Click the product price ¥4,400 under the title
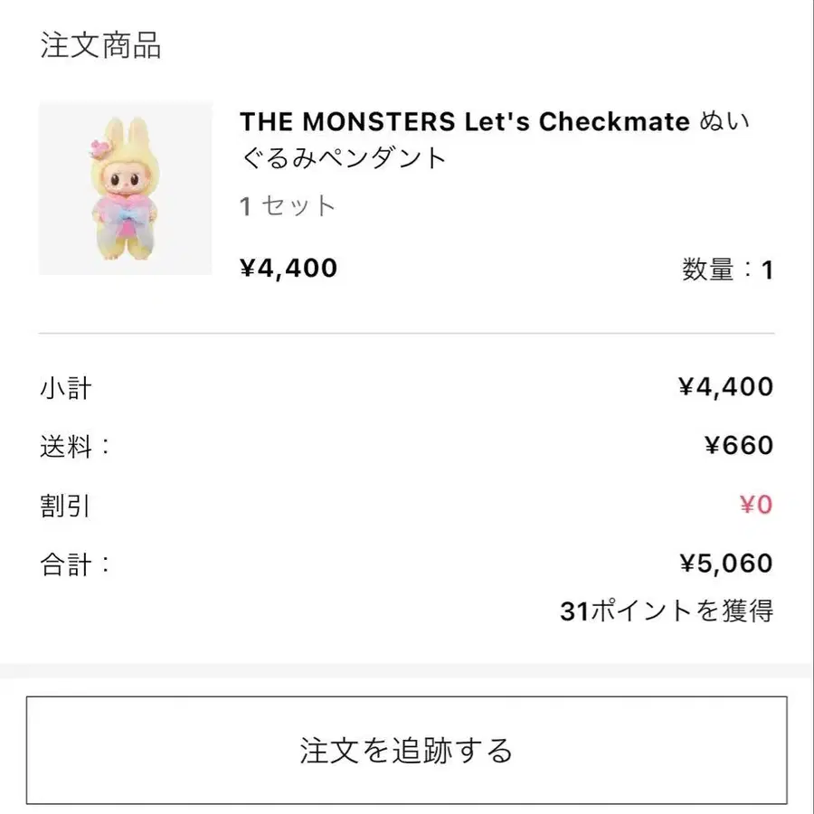Viewport: 814px width, 814px height. pyautogui.click(x=289, y=268)
